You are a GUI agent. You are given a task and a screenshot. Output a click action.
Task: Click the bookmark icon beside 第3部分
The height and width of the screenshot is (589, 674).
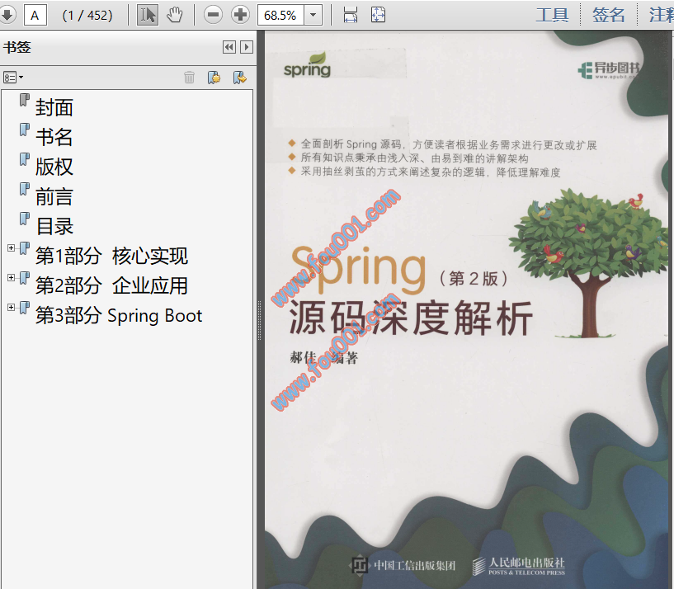point(25,308)
